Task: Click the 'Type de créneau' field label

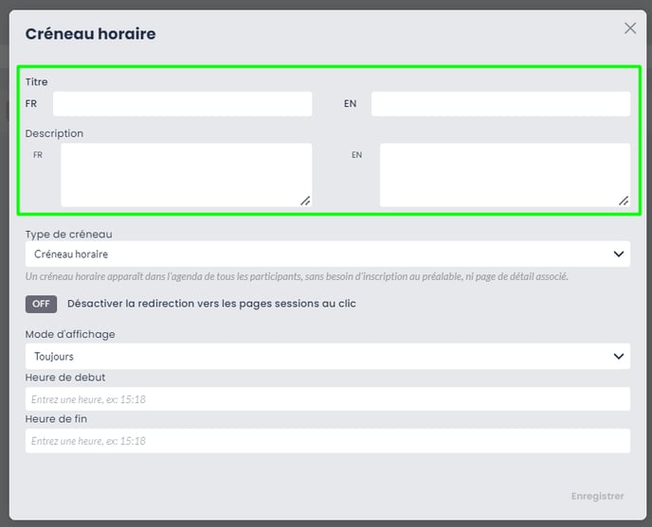Action: point(68,235)
